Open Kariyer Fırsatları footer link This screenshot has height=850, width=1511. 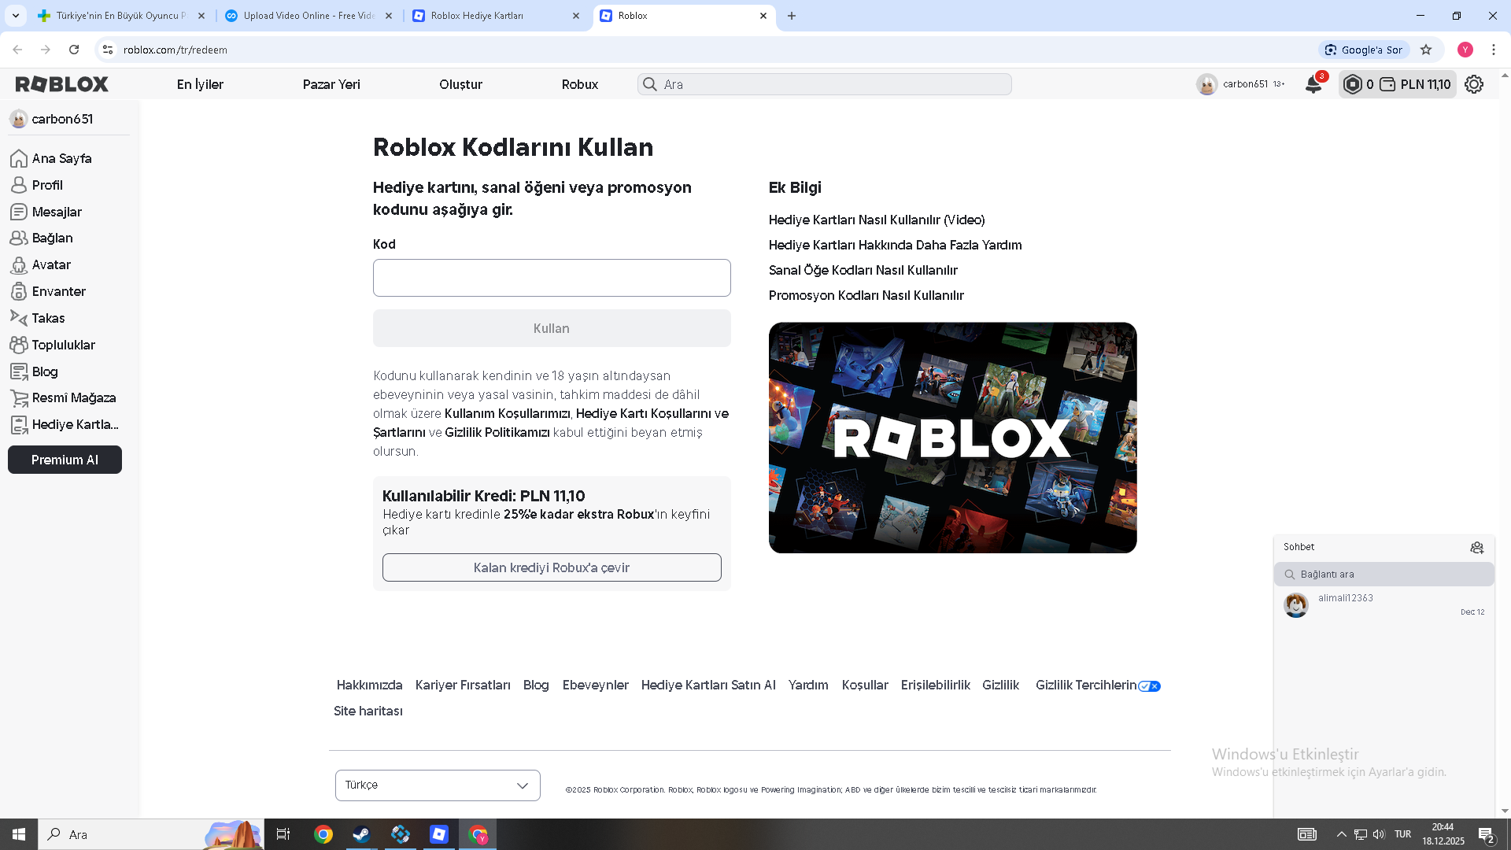pos(463,686)
